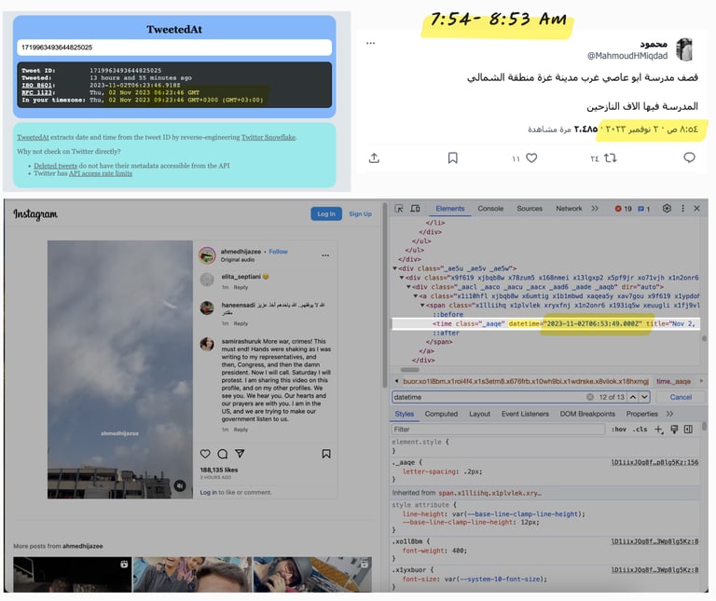Clear the datetime search with x icon

click(x=590, y=398)
